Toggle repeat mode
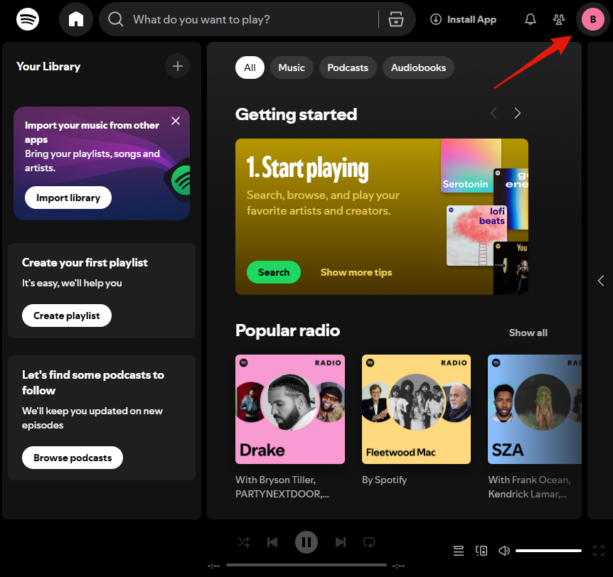613x577 pixels. pos(369,542)
